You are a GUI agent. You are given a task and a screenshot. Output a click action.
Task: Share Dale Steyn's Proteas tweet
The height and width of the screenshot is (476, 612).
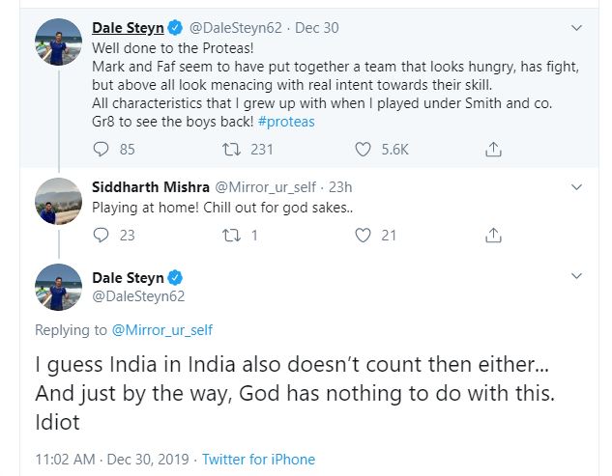pyautogui.click(x=493, y=149)
